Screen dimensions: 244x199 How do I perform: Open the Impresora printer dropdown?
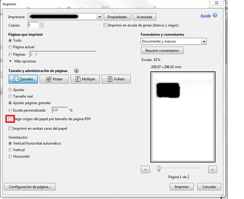coord(100,17)
